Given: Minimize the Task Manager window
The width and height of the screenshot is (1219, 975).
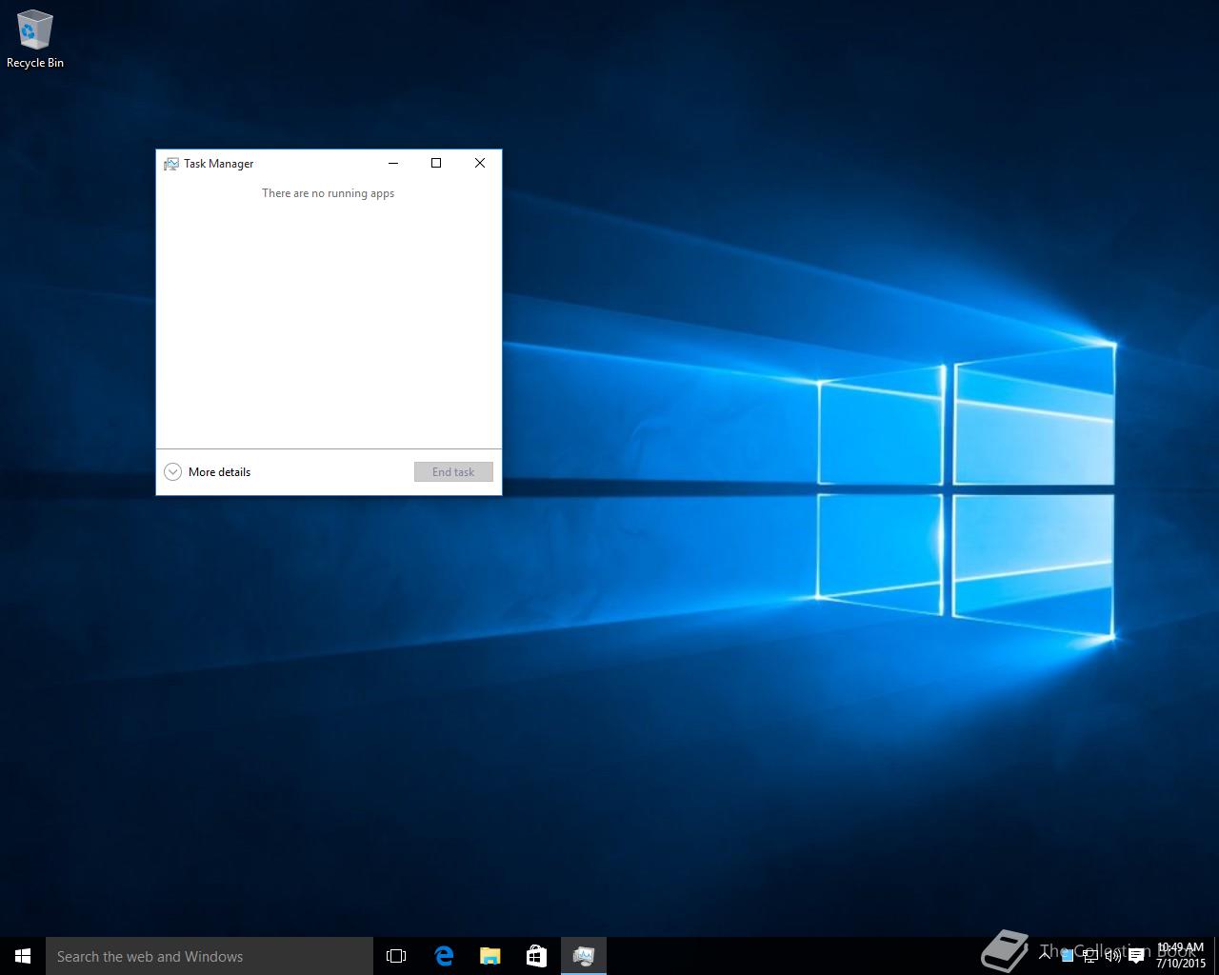Looking at the screenshot, I should coord(392,163).
